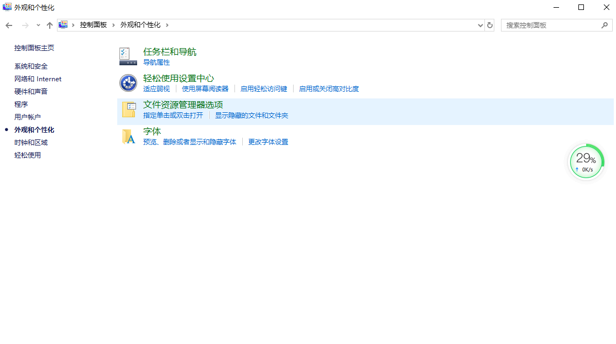Open 导航属性 under taskbar settings
The height and width of the screenshot is (344, 616).
coord(156,62)
